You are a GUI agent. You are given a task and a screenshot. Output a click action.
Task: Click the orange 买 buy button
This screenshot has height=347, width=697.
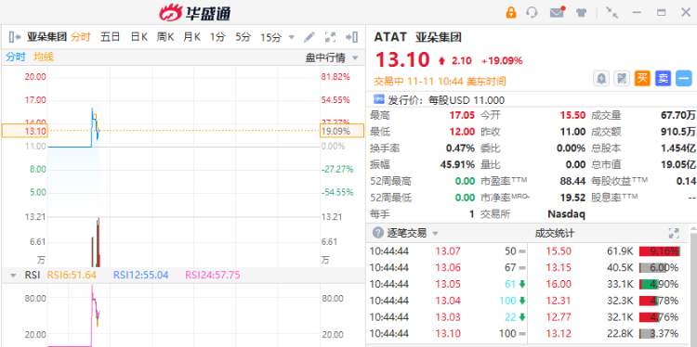(642, 79)
